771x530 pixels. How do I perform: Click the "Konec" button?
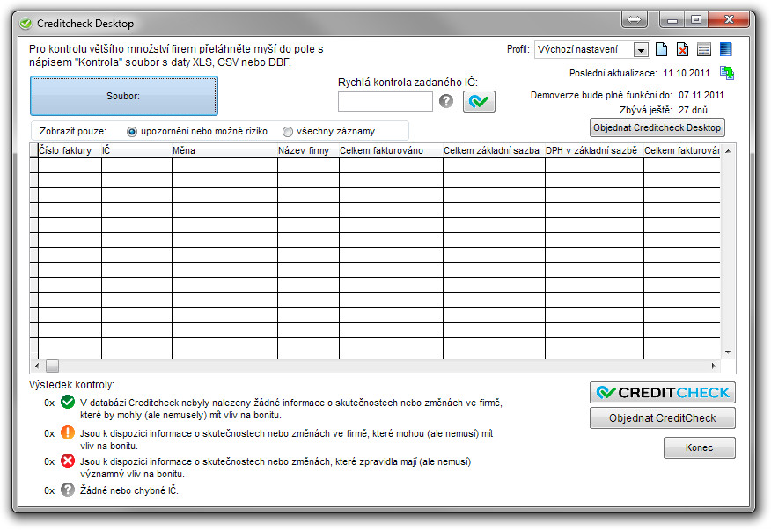pyautogui.click(x=699, y=447)
